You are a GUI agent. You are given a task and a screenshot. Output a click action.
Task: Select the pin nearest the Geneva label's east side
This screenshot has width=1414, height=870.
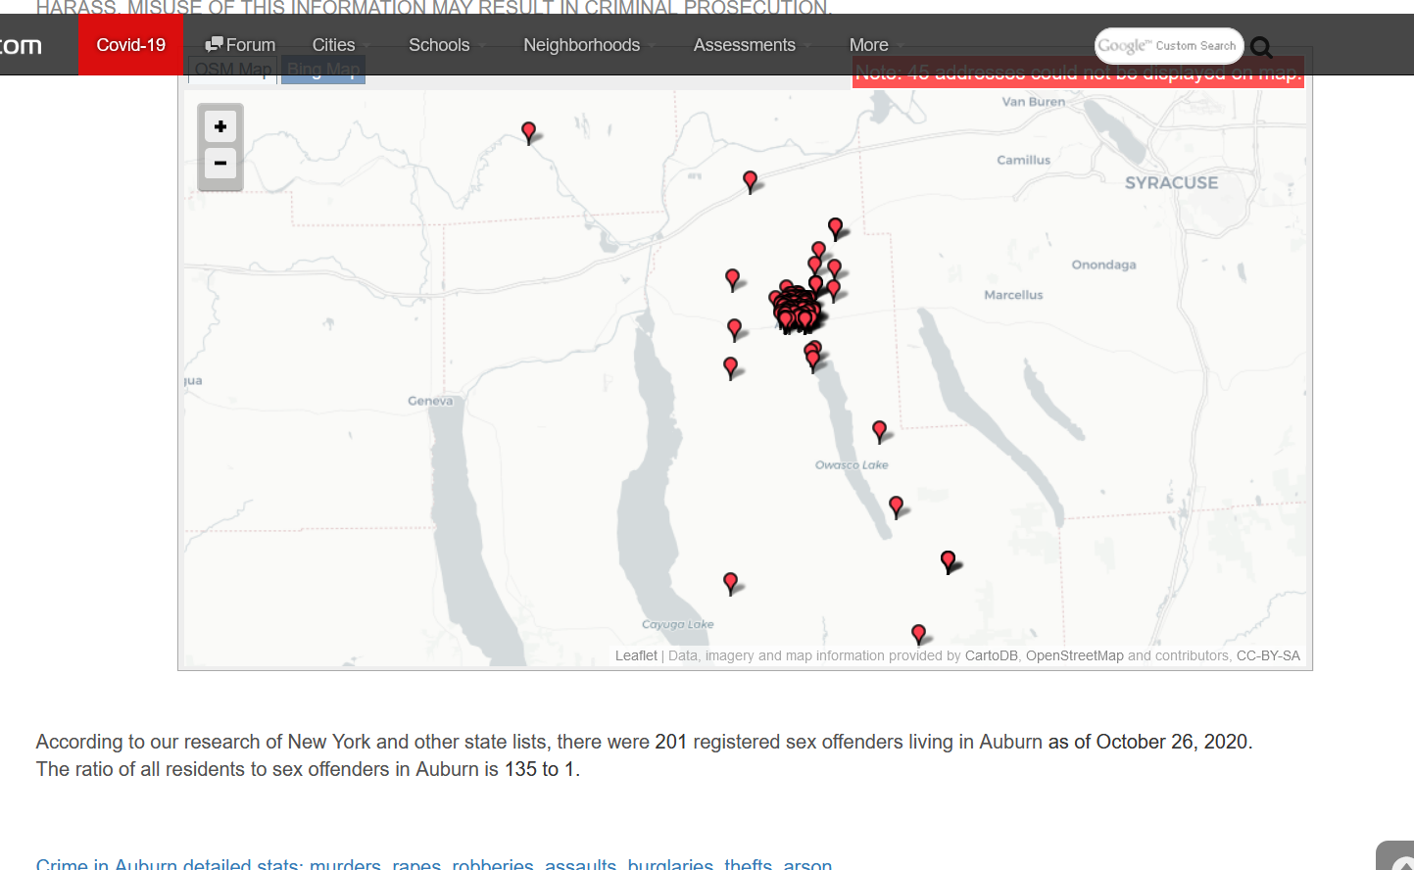730,368
